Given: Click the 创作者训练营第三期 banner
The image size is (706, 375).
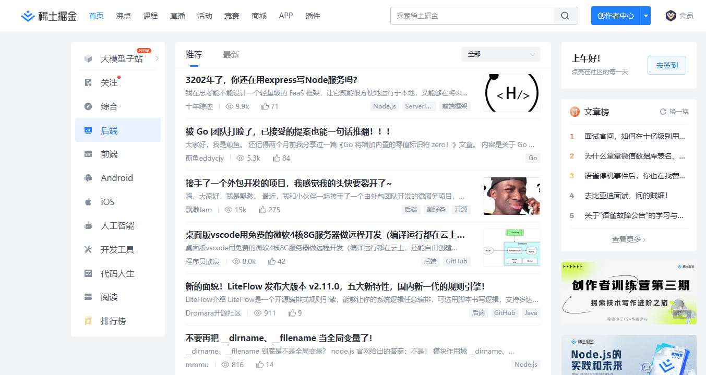Looking at the screenshot, I should click(x=629, y=293).
